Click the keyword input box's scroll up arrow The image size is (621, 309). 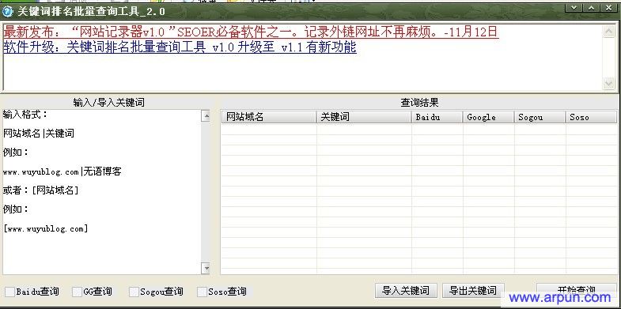pos(206,116)
